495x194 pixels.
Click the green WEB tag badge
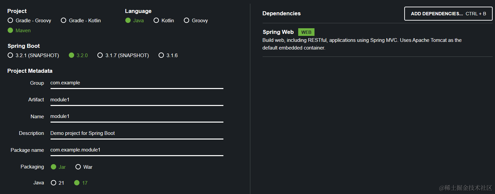point(306,32)
